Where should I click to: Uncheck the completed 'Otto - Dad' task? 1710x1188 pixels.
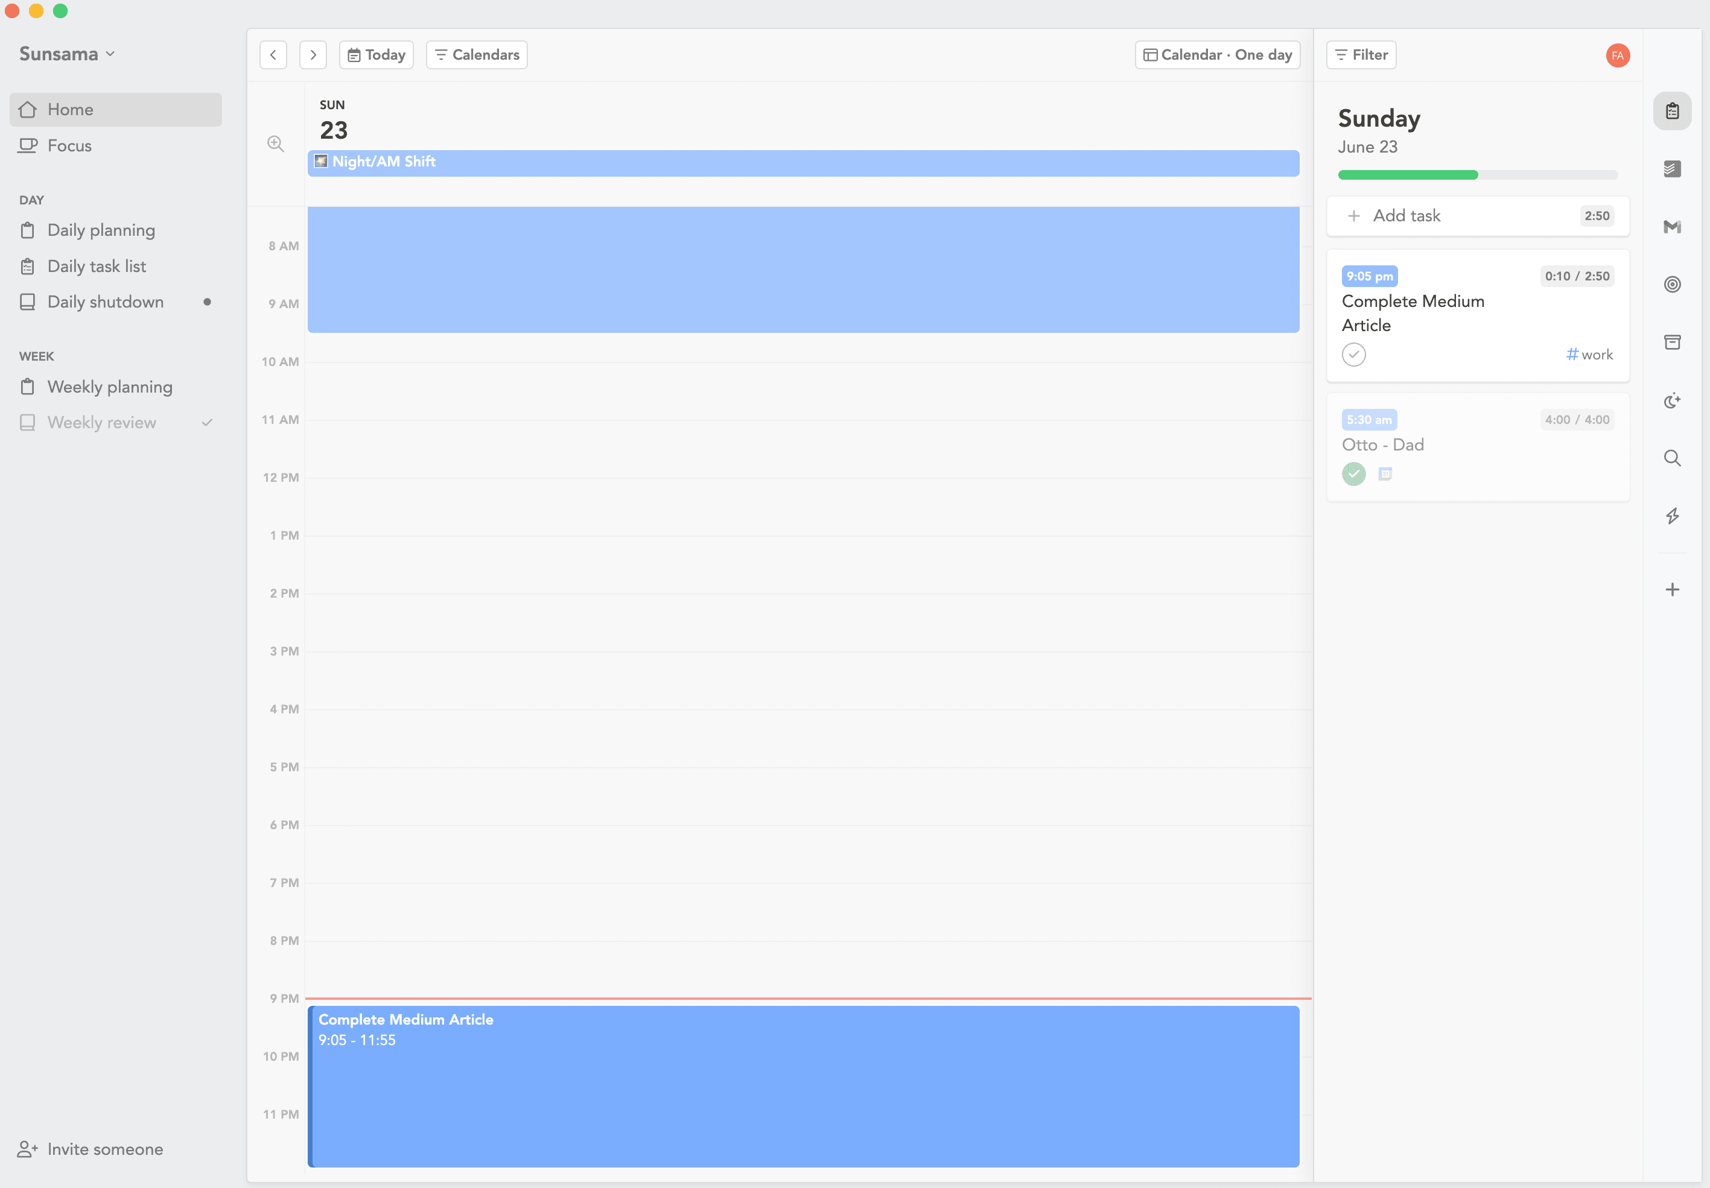tap(1354, 473)
